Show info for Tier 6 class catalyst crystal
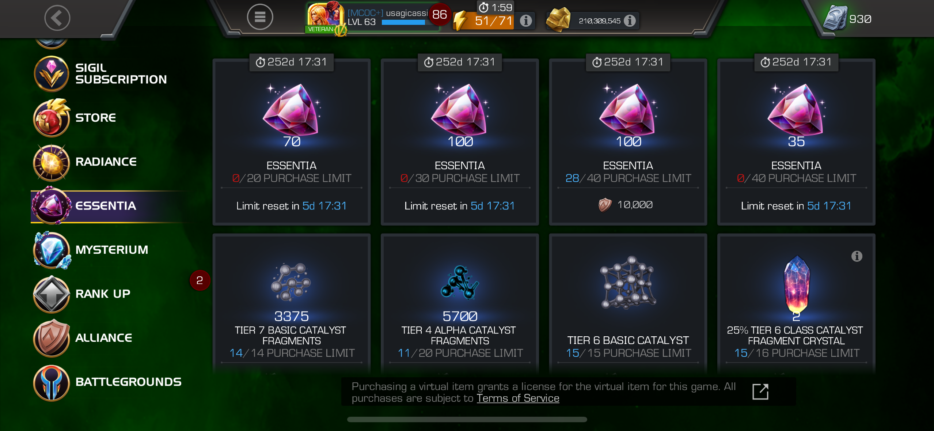The width and height of the screenshot is (934, 431). (x=857, y=256)
